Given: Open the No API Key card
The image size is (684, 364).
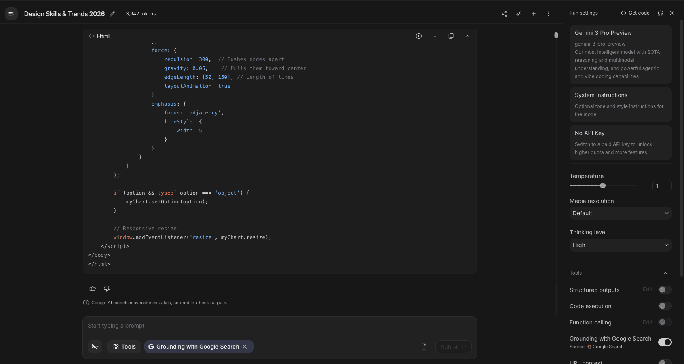Looking at the screenshot, I should (x=621, y=143).
